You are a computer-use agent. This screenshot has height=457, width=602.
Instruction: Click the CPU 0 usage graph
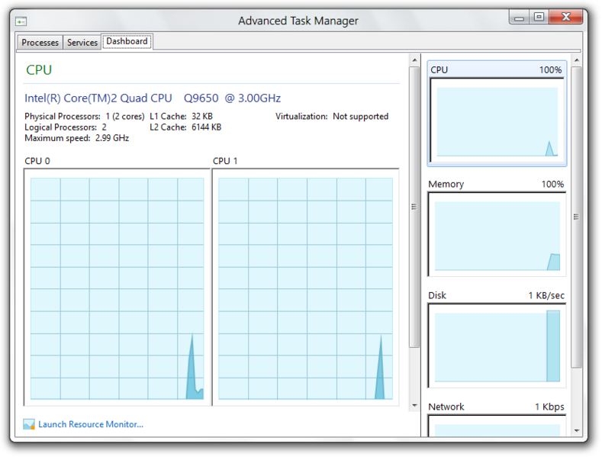[117, 288]
